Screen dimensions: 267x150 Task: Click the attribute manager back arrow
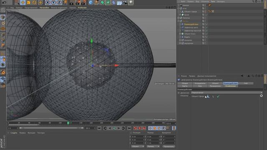242,76
